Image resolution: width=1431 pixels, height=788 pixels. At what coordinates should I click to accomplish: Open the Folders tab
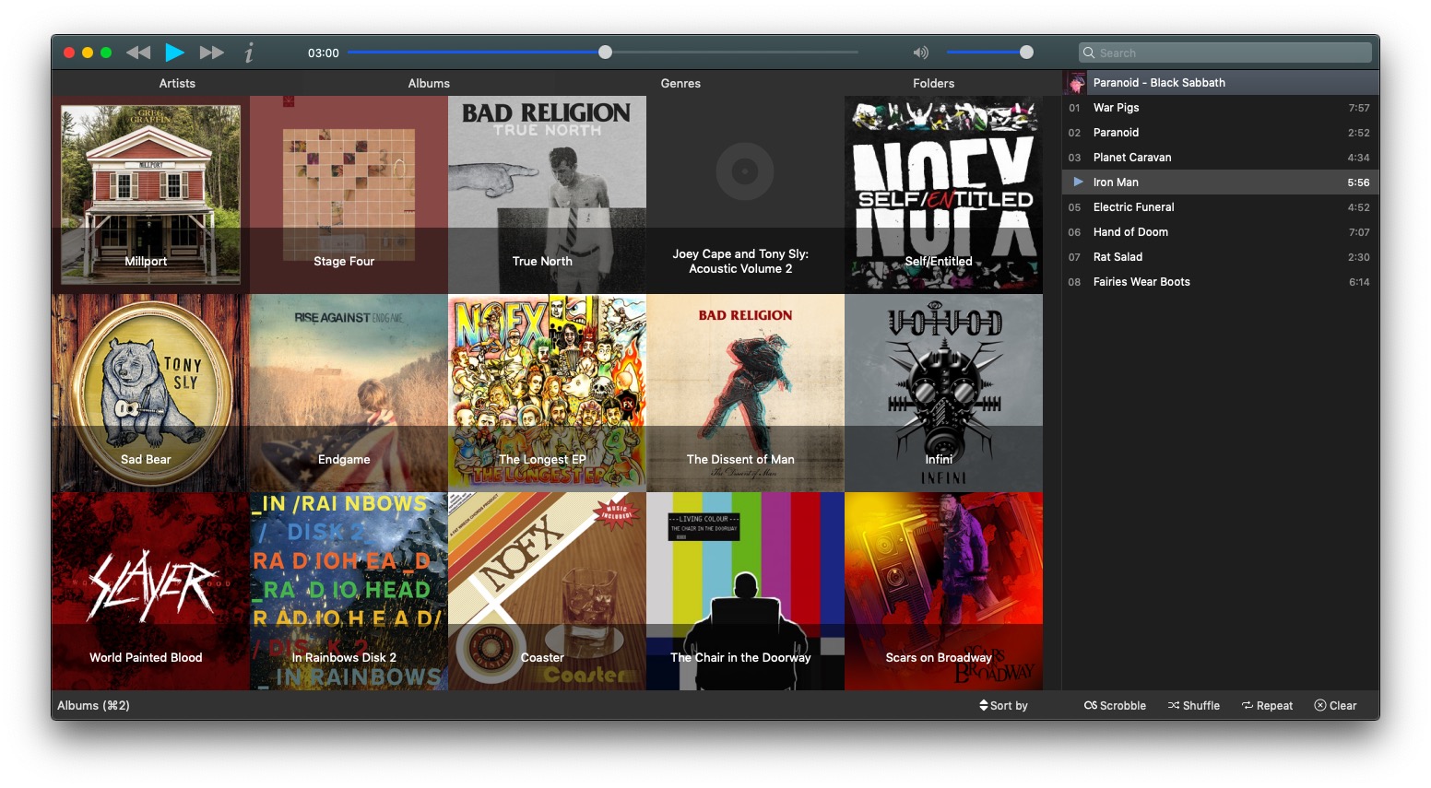click(933, 83)
